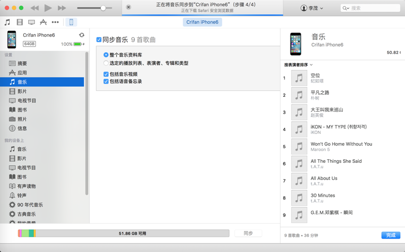Image resolution: width=405 pixels, height=252 pixels.
Task: Open the 李茂 account menu
Action: (312, 8)
